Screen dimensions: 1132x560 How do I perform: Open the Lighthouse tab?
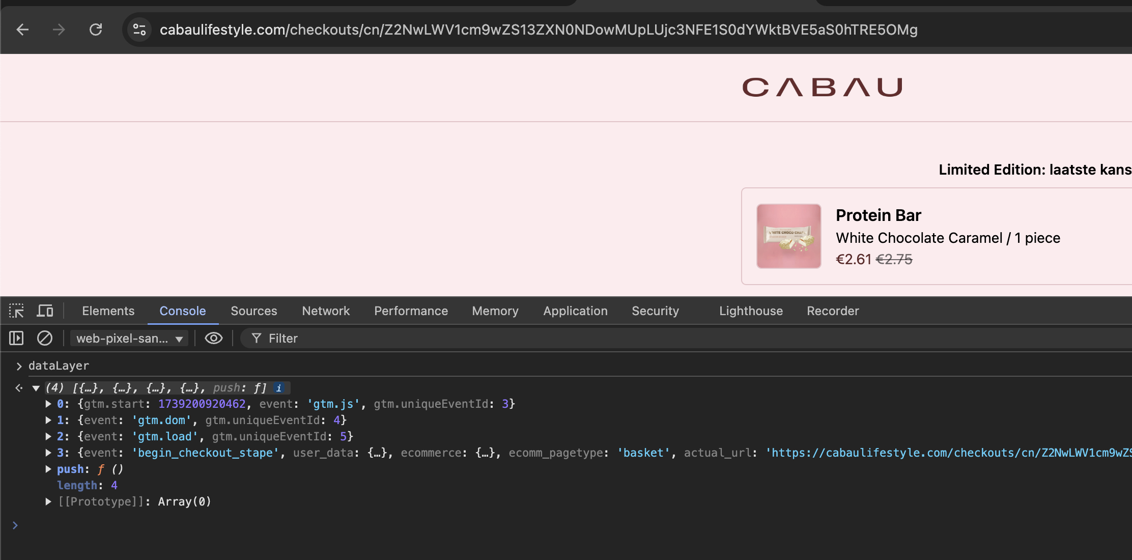[x=751, y=311]
